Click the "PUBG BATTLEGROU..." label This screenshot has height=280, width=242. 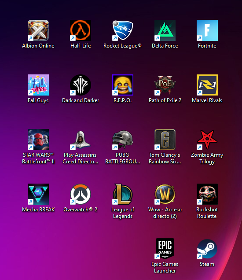(123, 158)
